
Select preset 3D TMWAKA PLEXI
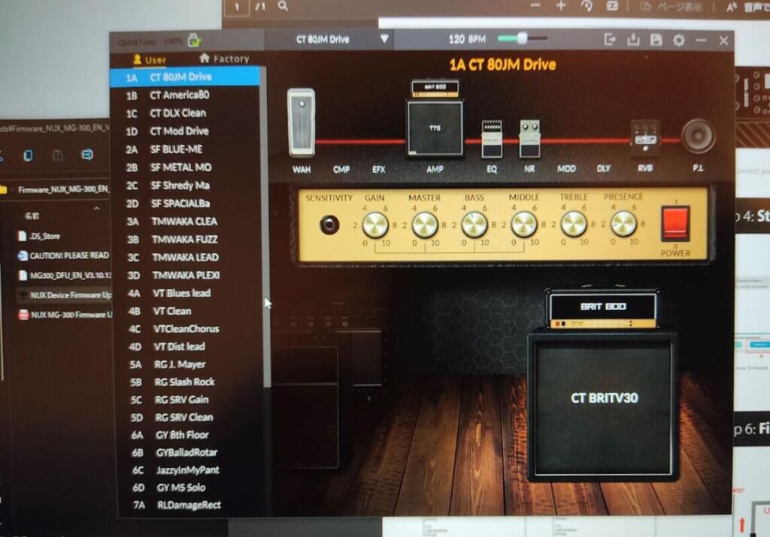click(188, 276)
